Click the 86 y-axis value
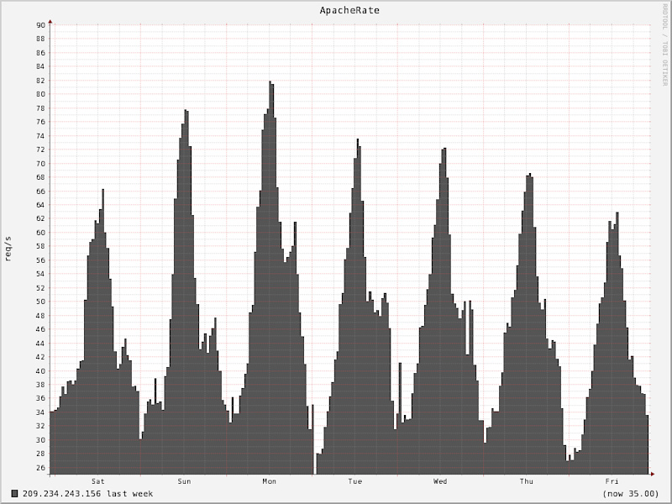 (x=40, y=53)
